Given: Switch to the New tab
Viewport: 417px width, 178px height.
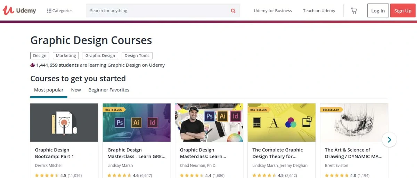Looking at the screenshot, I should [x=76, y=90].
